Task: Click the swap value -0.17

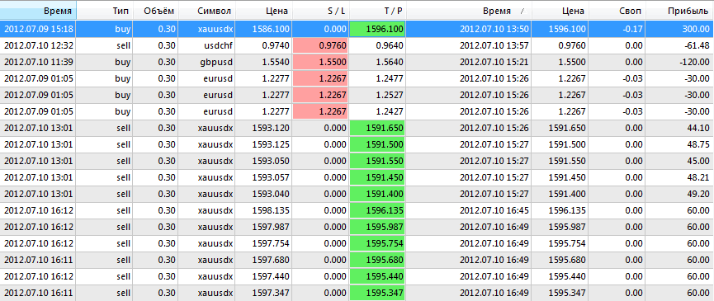Action: [x=631, y=30]
